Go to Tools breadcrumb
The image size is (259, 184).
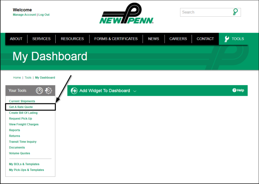pos(28,77)
